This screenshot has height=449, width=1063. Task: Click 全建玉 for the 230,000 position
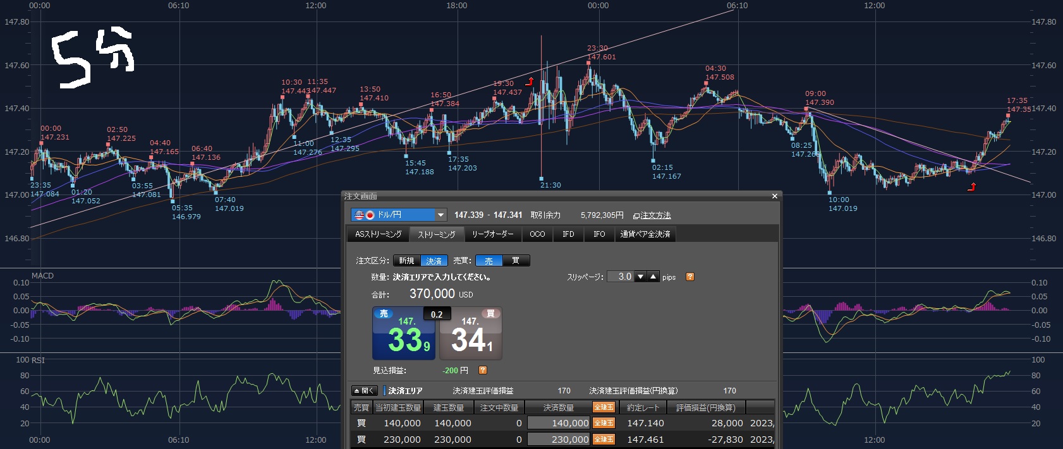(x=604, y=440)
